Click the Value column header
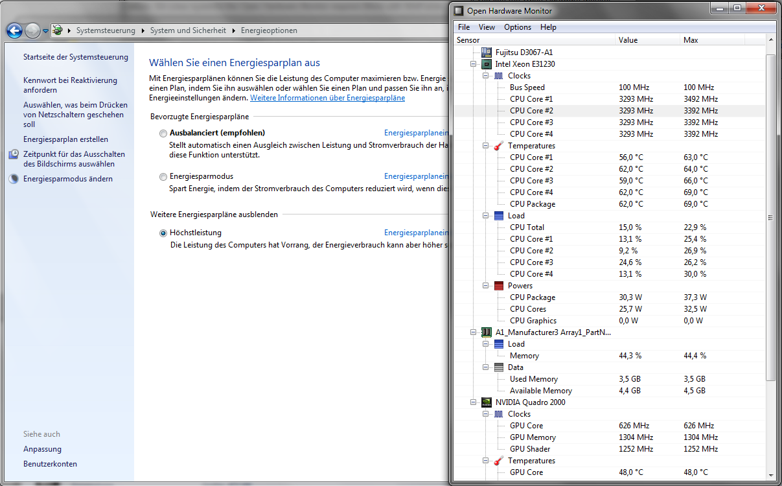The height and width of the screenshot is (486, 782). [x=647, y=40]
